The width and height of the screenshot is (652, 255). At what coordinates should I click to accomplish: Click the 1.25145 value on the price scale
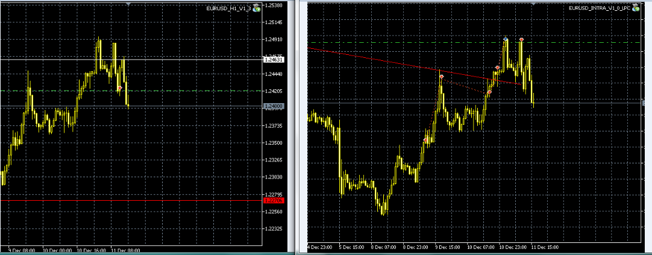pyautogui.click(x=274, y=22)
